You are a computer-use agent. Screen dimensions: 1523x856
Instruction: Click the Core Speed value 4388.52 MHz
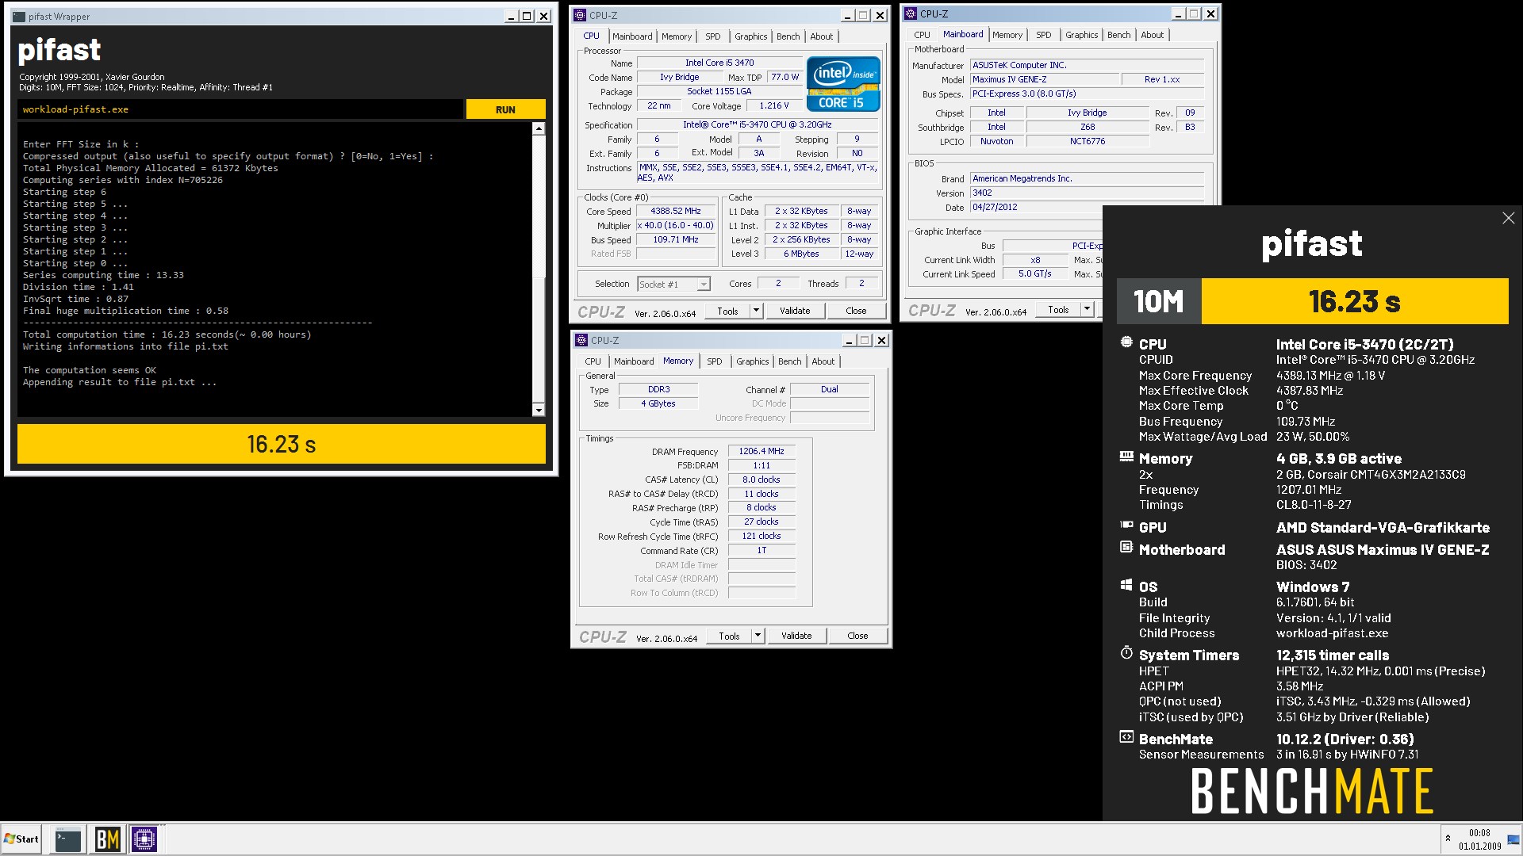click(x=676, y=212)
